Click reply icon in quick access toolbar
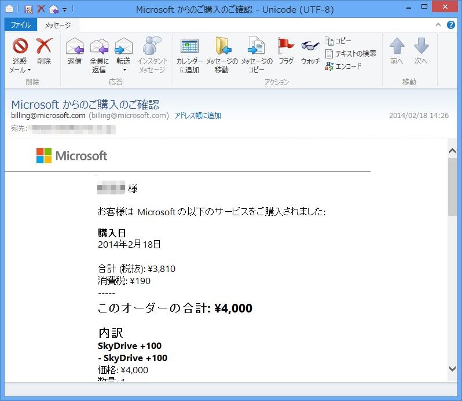The image size is (462, 401). (x=54, y=9)
